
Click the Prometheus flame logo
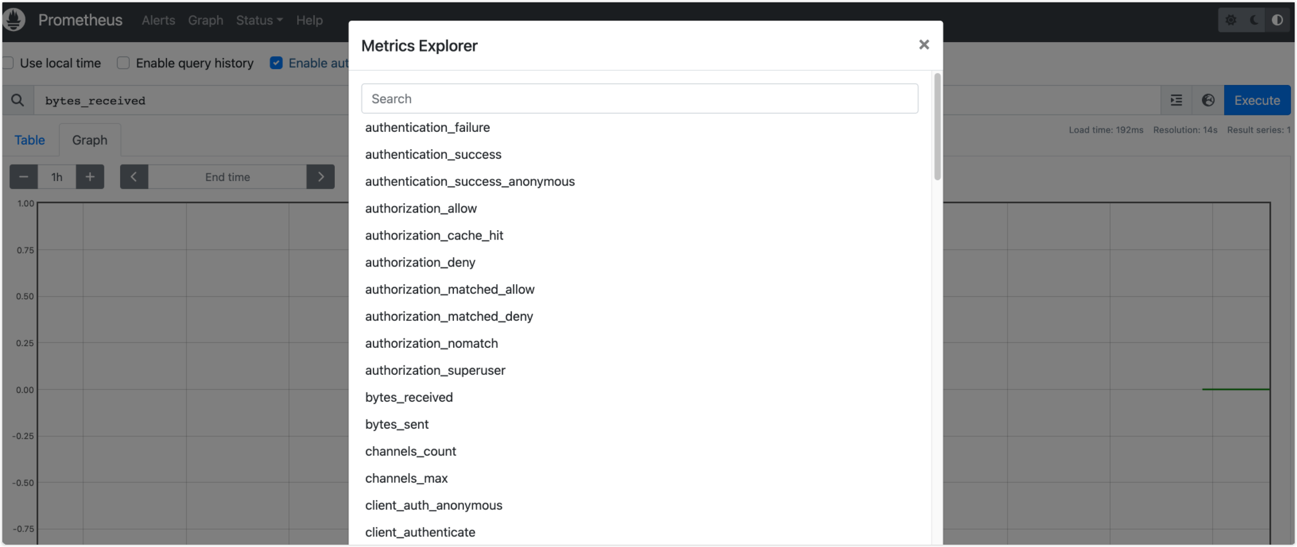click(14, 20)
